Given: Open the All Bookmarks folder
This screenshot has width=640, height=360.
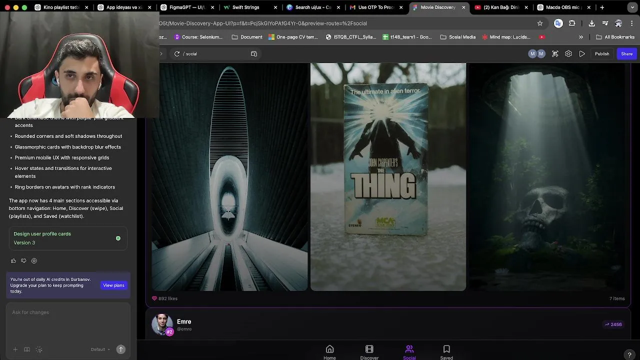Looking at the screenshot, I should pyautogui.click(x=615, y=37).
